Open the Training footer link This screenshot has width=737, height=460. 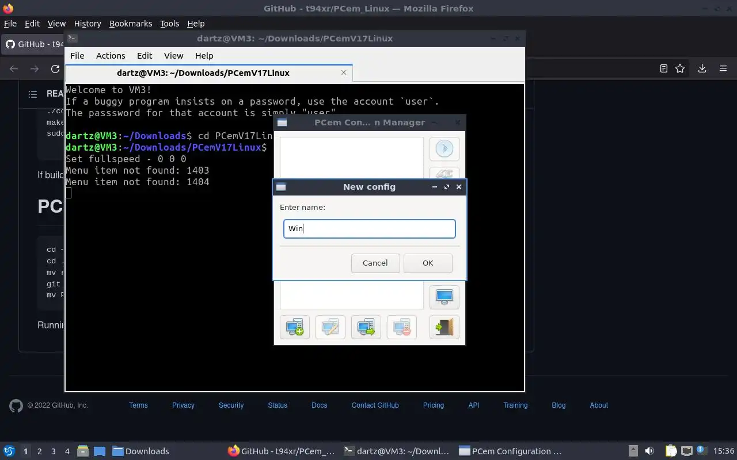515,405
